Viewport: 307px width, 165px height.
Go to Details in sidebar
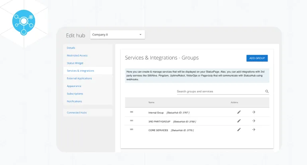point(71,48)
